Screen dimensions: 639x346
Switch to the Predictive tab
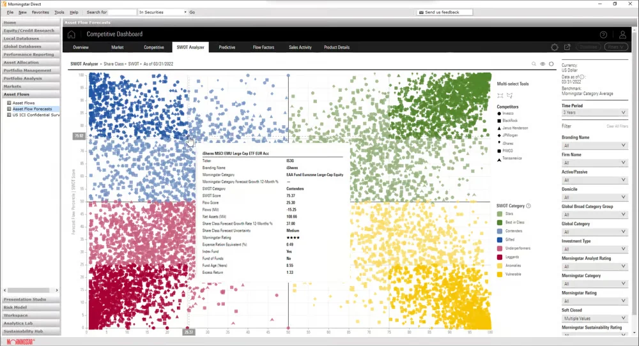coord(227,47)
